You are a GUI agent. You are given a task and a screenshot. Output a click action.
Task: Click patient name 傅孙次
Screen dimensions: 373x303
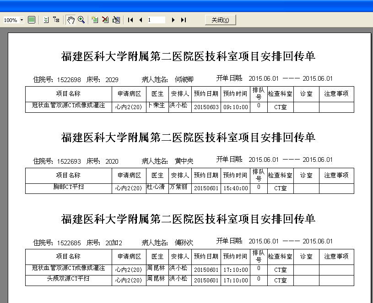184,242
